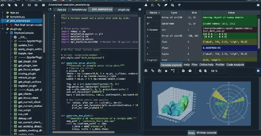Image resolution: width=261 pixels, height=136 pixels.
Task: Switch to the IPython console tab
Action: (x=207, y=133)
